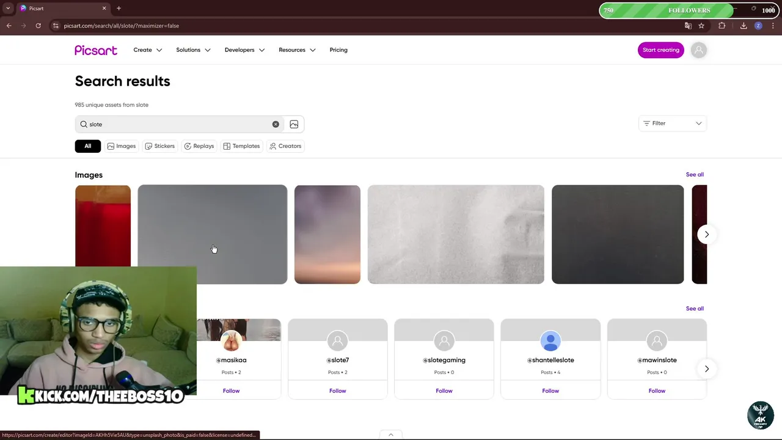Click the '985 unique assets from slote' text

(112, 105)
